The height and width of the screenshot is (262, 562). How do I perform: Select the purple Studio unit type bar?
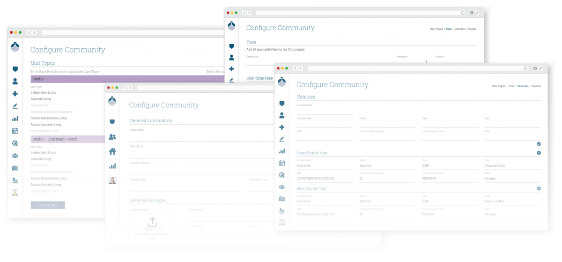(126, 79)
